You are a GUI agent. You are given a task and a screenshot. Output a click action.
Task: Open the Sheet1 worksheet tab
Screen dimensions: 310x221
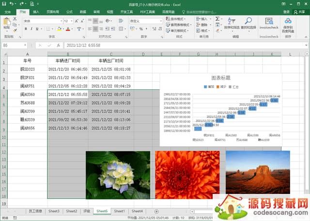pos(119,211)
